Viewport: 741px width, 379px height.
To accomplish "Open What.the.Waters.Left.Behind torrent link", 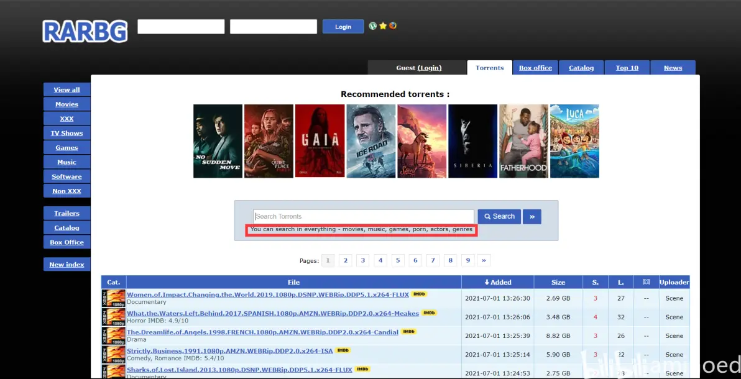I will click(x=273, y=313).
